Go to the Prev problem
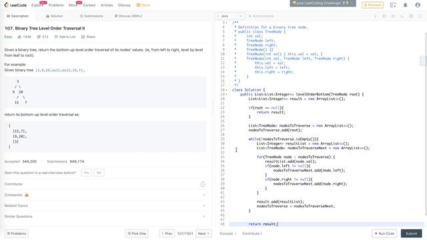427x240 pixels. (x=167, y=233)
